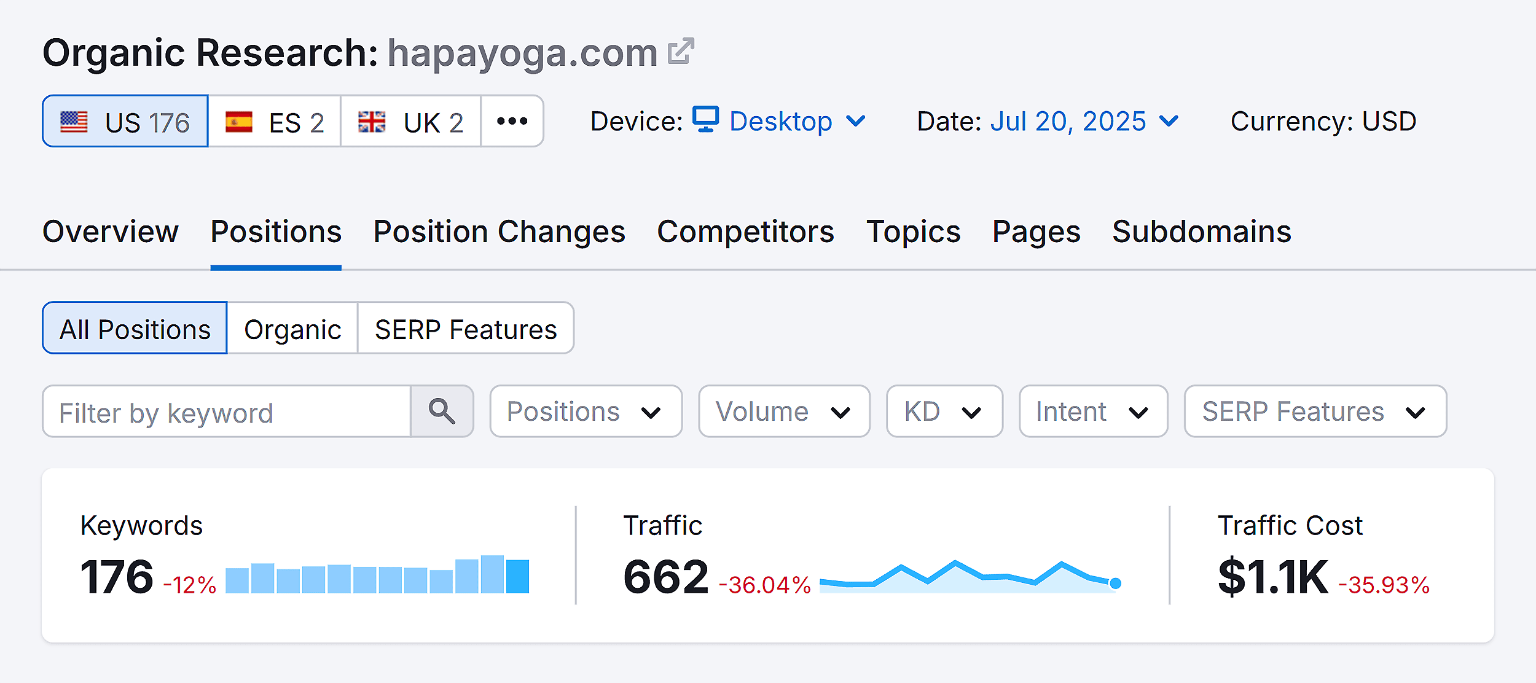Expand the KD filter dropdown
Viewport: 1536px width, 683px height.
(x=944, y=412)
